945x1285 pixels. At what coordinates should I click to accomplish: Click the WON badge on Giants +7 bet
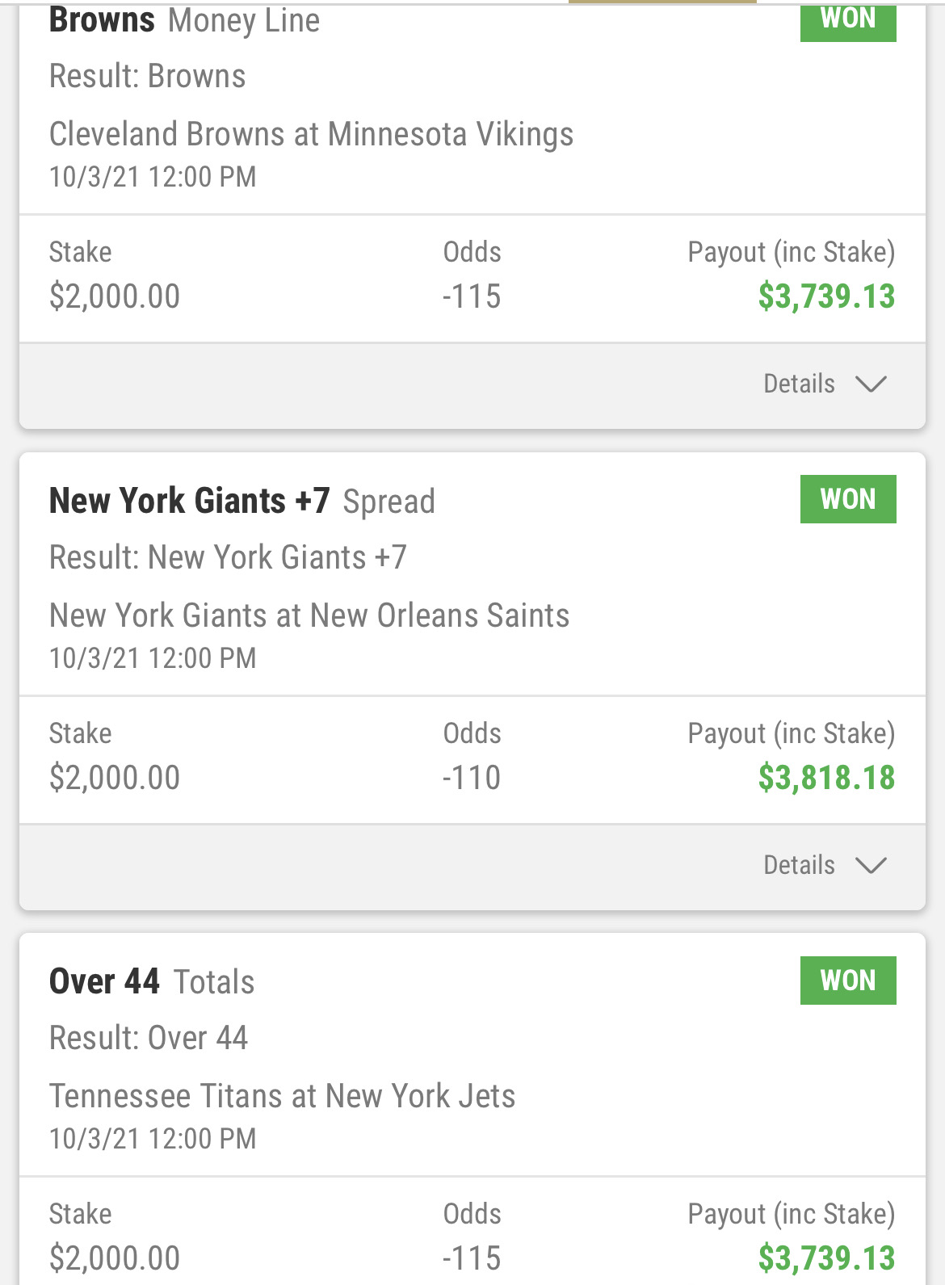click(847, 499)
